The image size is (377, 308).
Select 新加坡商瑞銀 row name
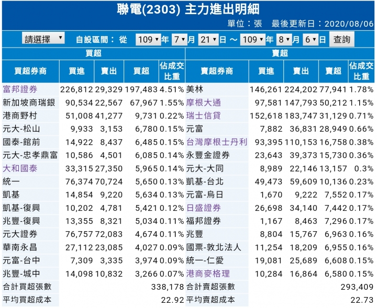pyautogui.click(x=29, y=102)
